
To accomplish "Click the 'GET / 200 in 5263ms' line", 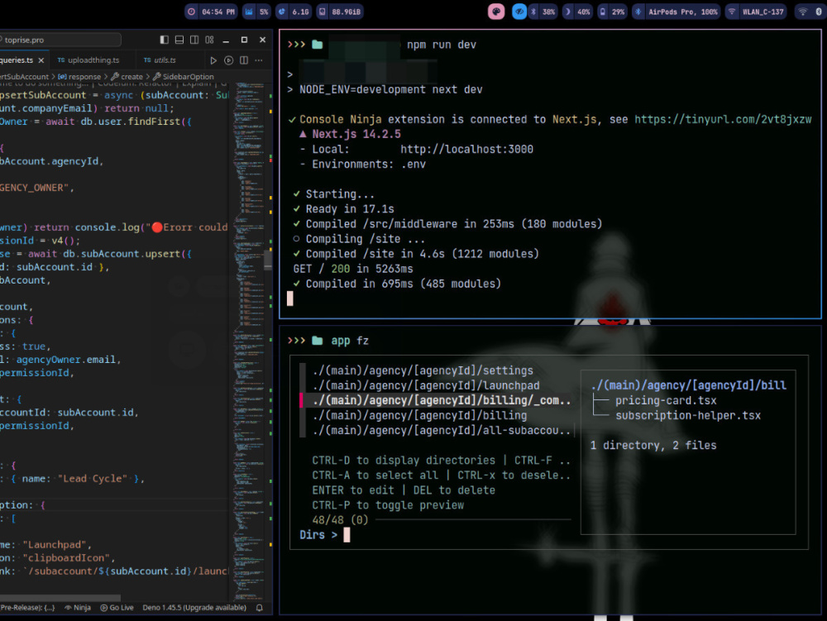I will (x=353, y=269).
